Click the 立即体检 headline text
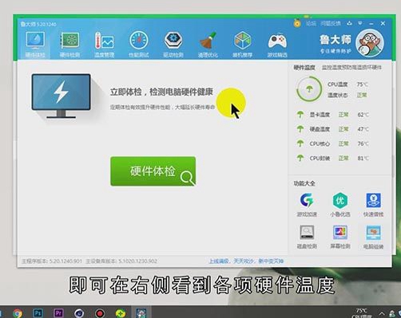This screenshot has width=401, height=318. 161,92
